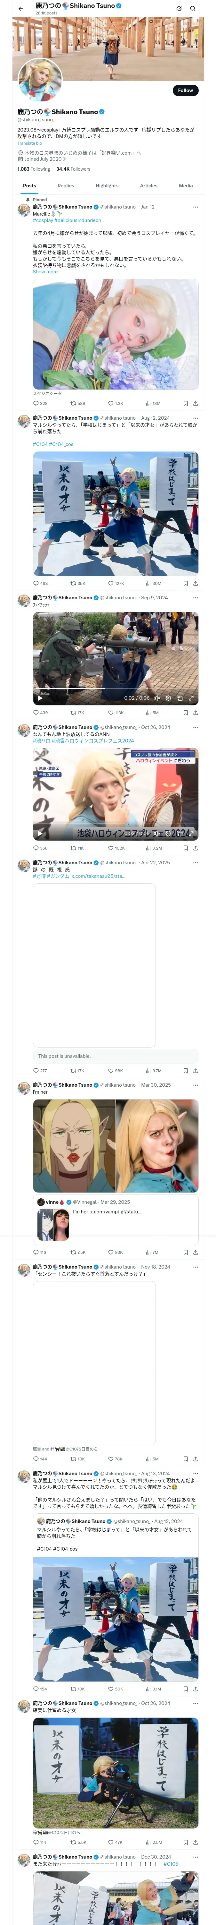Viewport: 216px width, 1925px height.
Task: Switch to the Replies tab
Action: 66,185
